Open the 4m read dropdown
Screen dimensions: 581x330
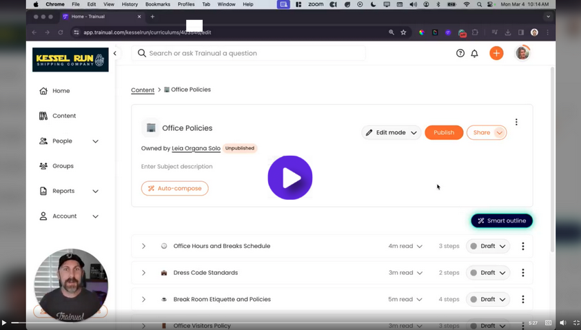pos(405,246)
